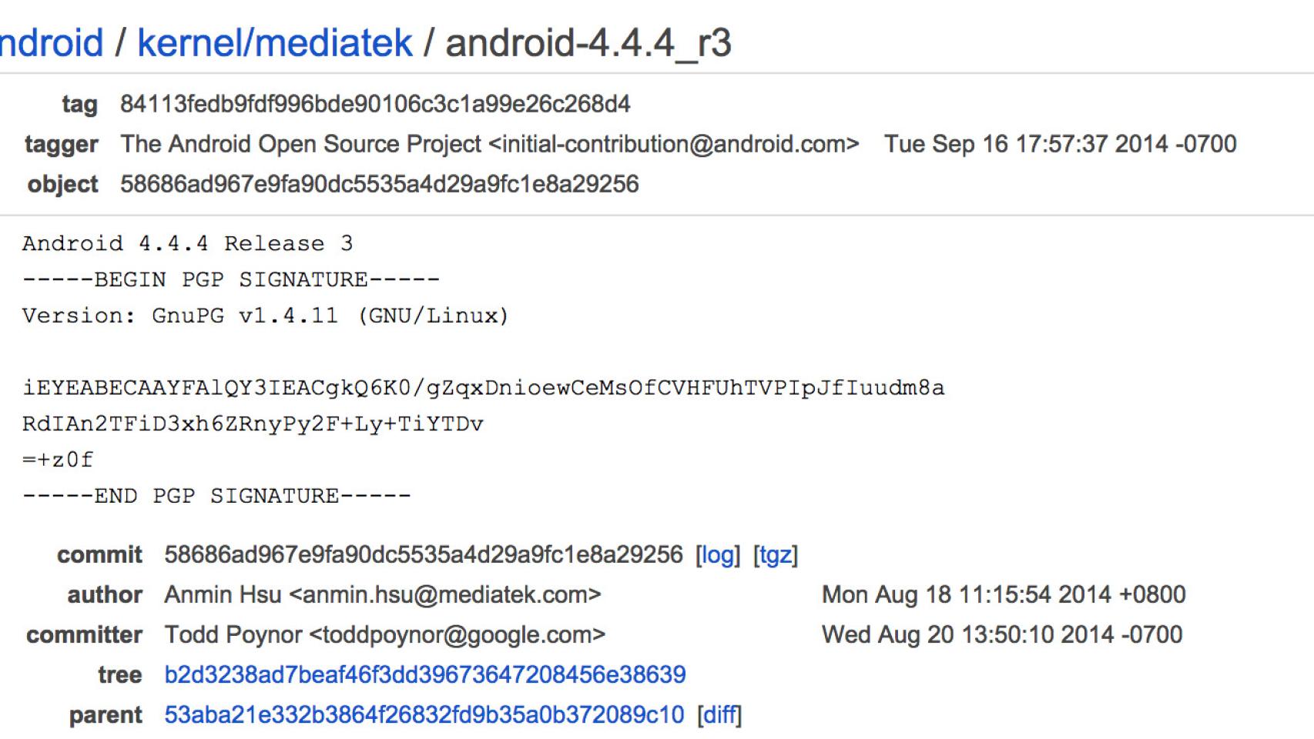Click the author date Mon Aug 18
1314x739 pixels.
pos(1004,595)
